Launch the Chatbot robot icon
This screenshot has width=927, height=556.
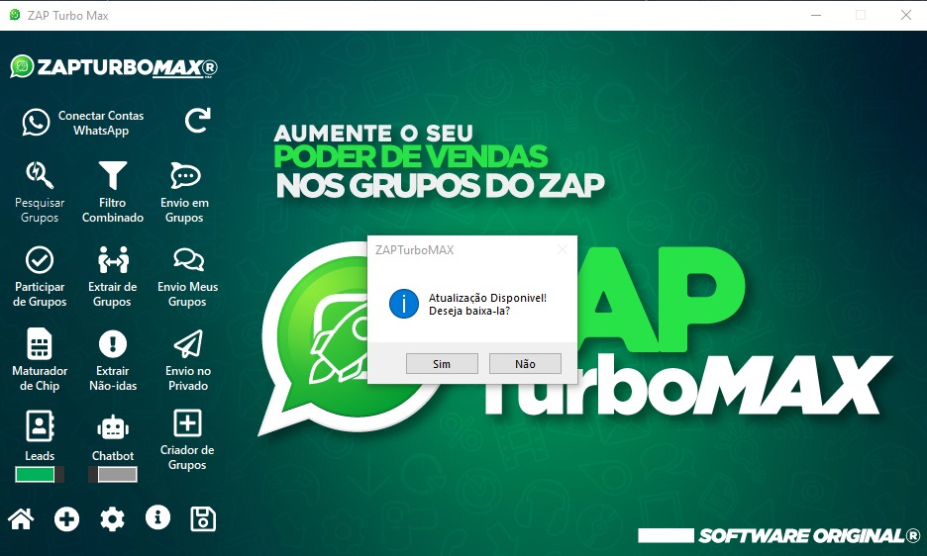click(x=113, y=427)
